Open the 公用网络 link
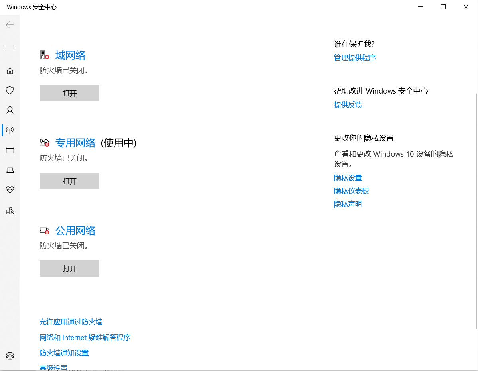The height and width of the screenshot is (371, 478). click(x=75, y=230)
